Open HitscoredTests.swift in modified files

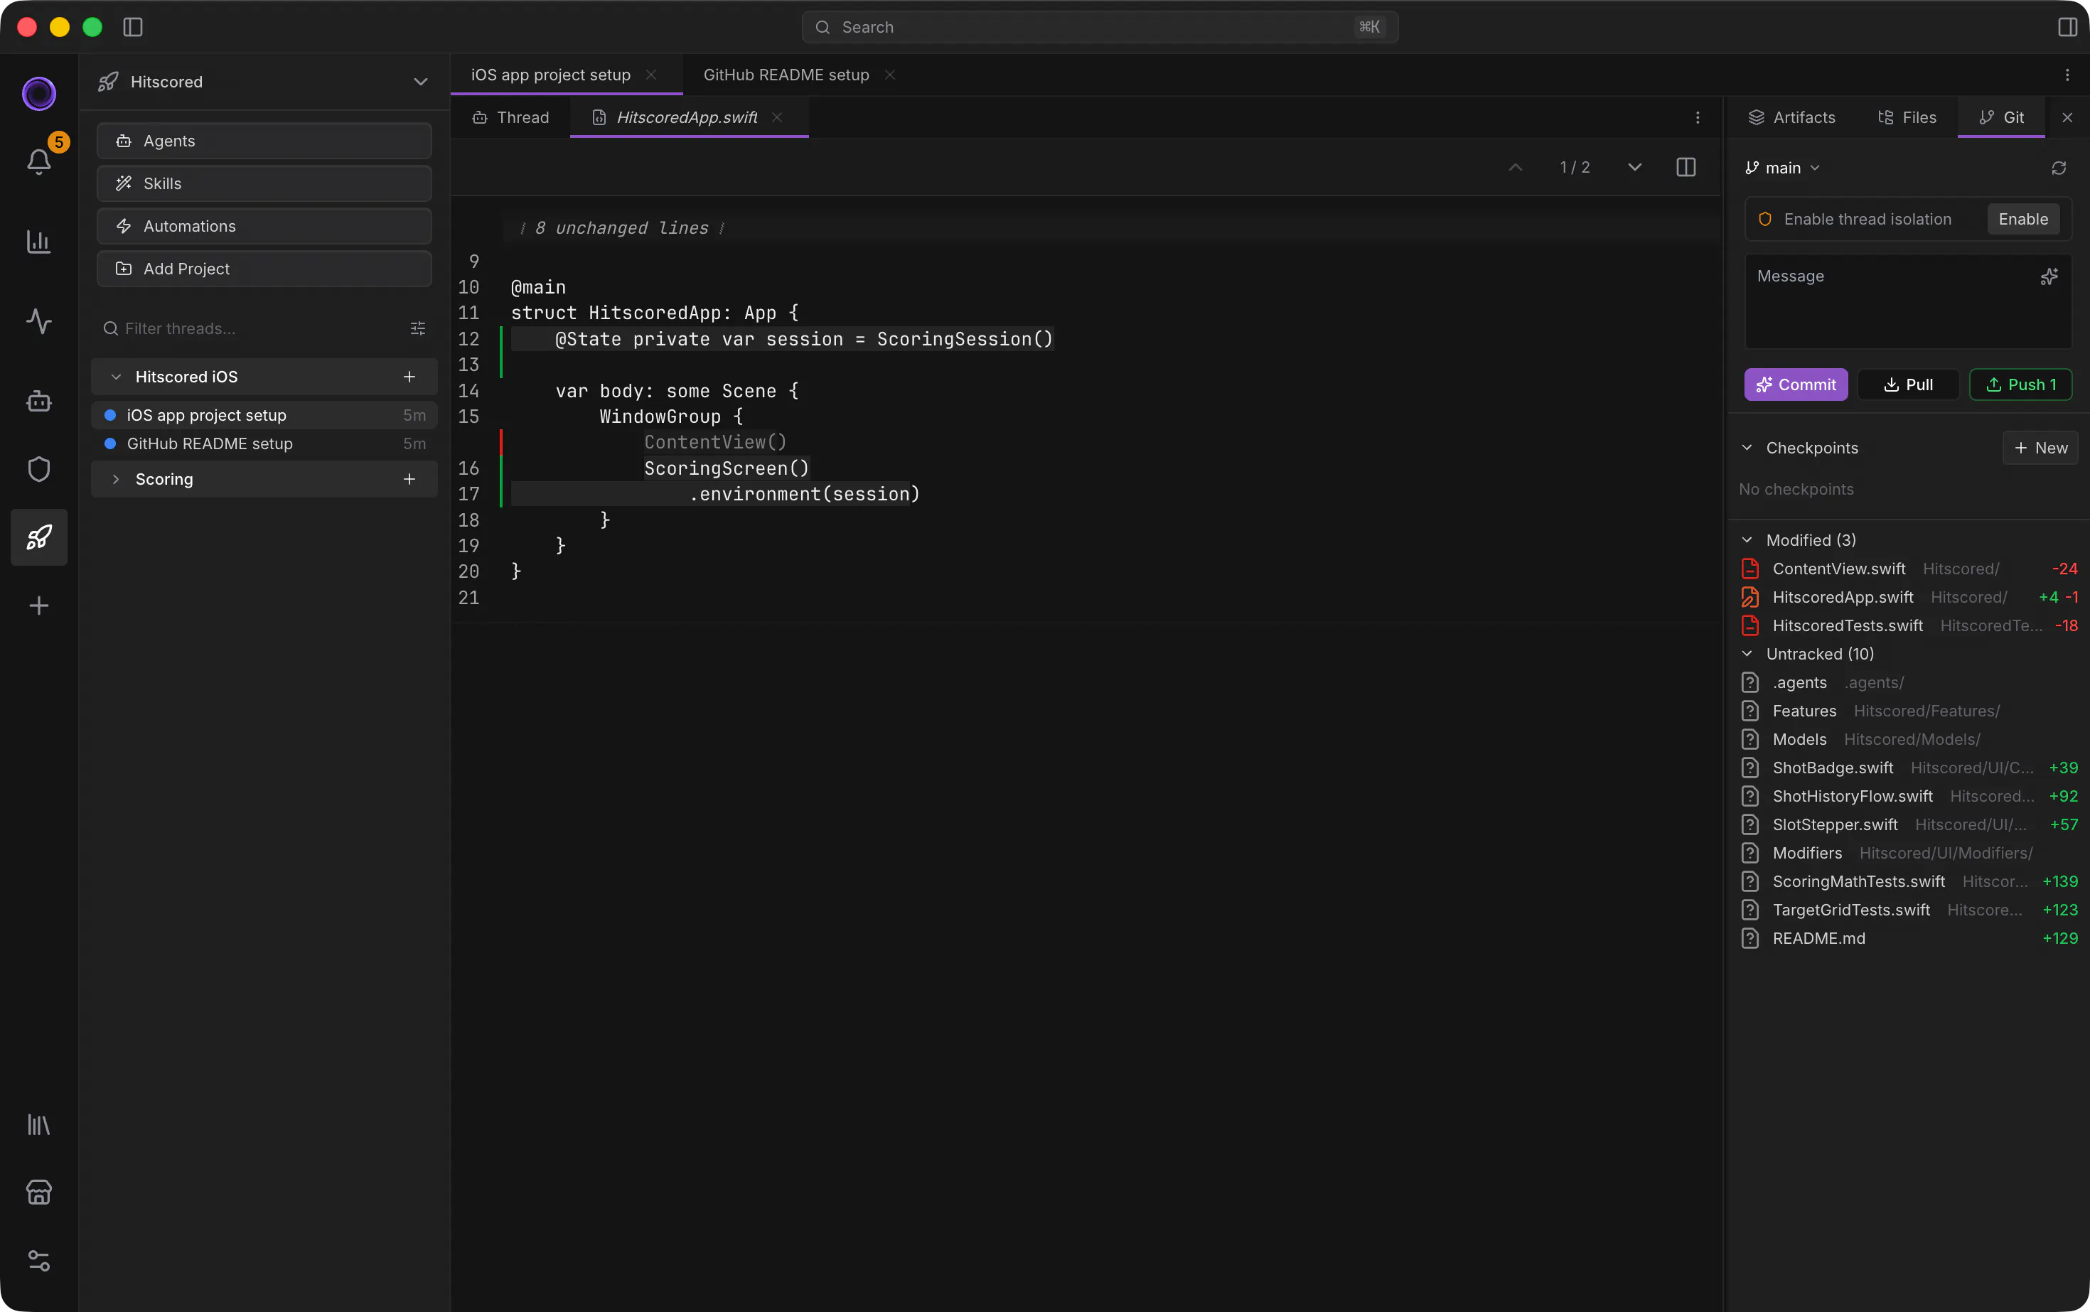point(1908,625)
